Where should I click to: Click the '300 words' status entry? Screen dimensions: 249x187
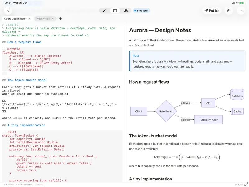click(9, 185)
